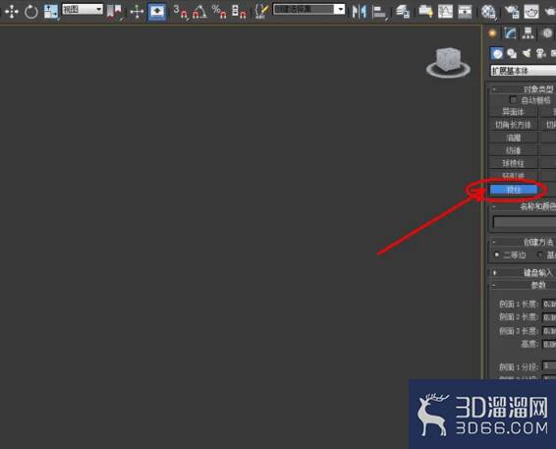
Task: Open the 视图 reference coordinate dropdown
Action: pos(83,9)
